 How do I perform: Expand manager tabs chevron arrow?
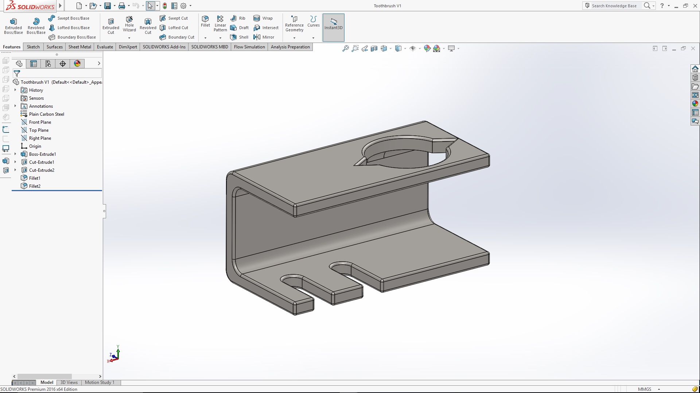tap(99, 63)
